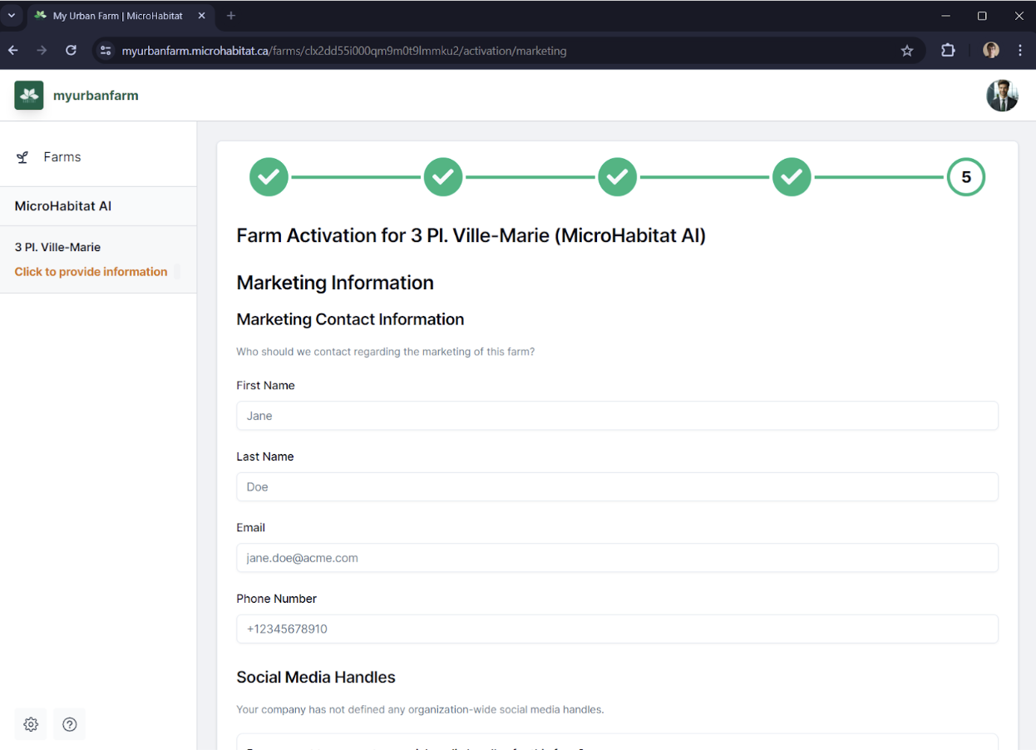
Task: Go to the first completed step checkmark
Action: click(x=269, y=177)
